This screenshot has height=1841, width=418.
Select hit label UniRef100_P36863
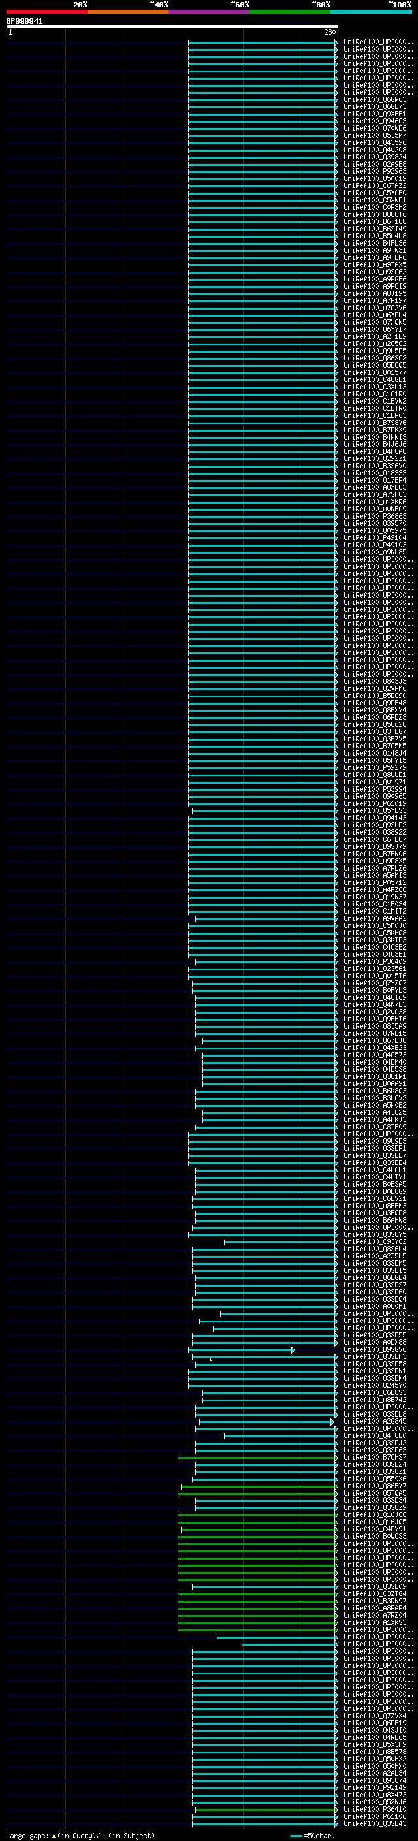(375, 516)
